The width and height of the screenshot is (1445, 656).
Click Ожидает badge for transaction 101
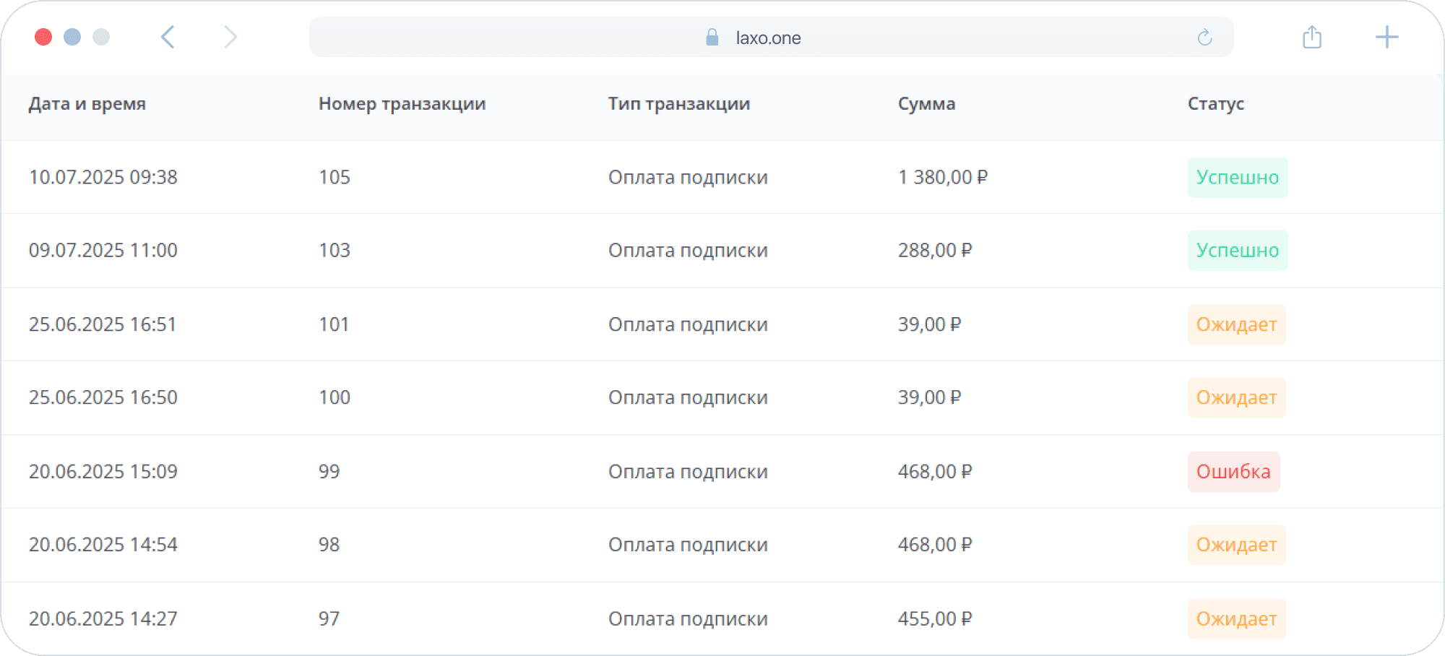tap(1236, 325)
